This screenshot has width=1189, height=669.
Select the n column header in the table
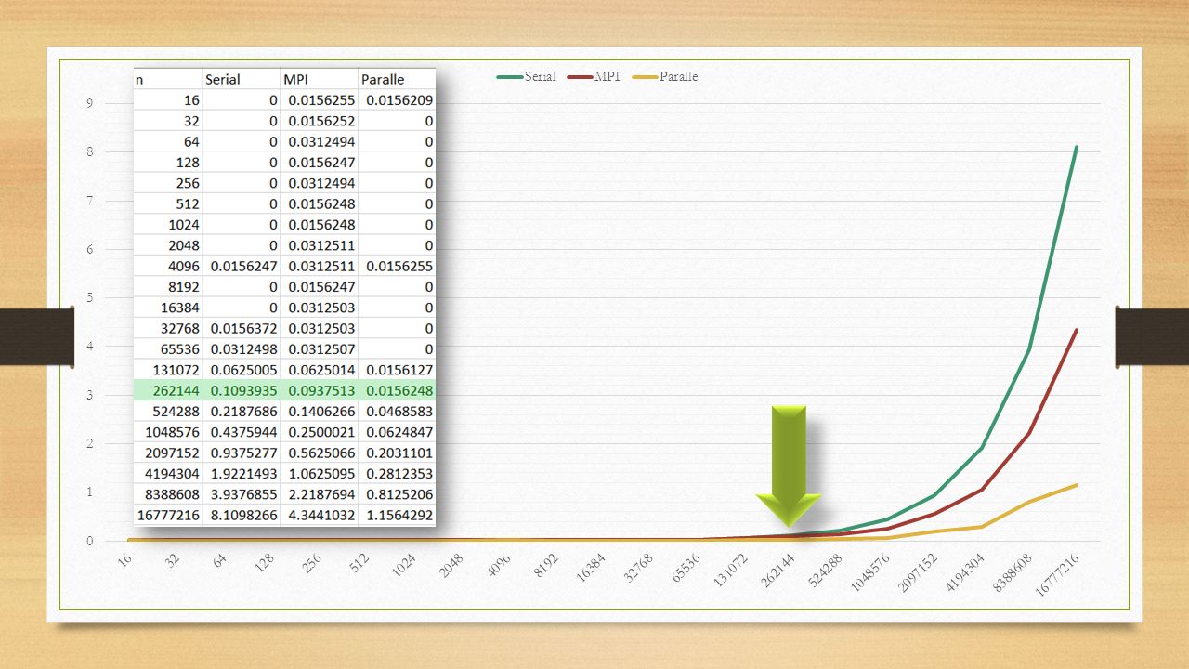(x=139, y=80)
